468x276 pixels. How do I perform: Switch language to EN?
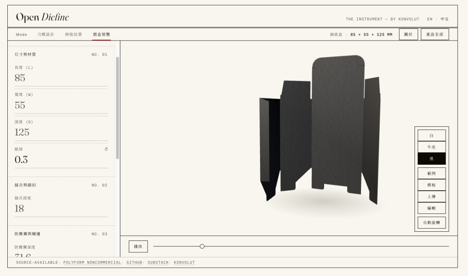[x=430, y=19]
